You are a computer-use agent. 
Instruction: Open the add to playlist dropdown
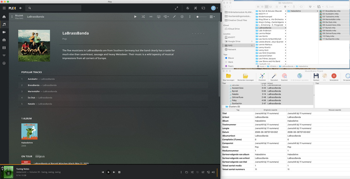click(166, 17)
